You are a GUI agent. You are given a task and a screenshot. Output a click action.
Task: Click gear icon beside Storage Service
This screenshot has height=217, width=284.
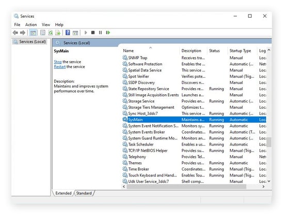pyautogui.click(x=125, y=101)
